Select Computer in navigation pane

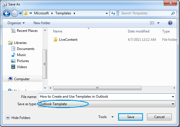click(x=22, y=79)
